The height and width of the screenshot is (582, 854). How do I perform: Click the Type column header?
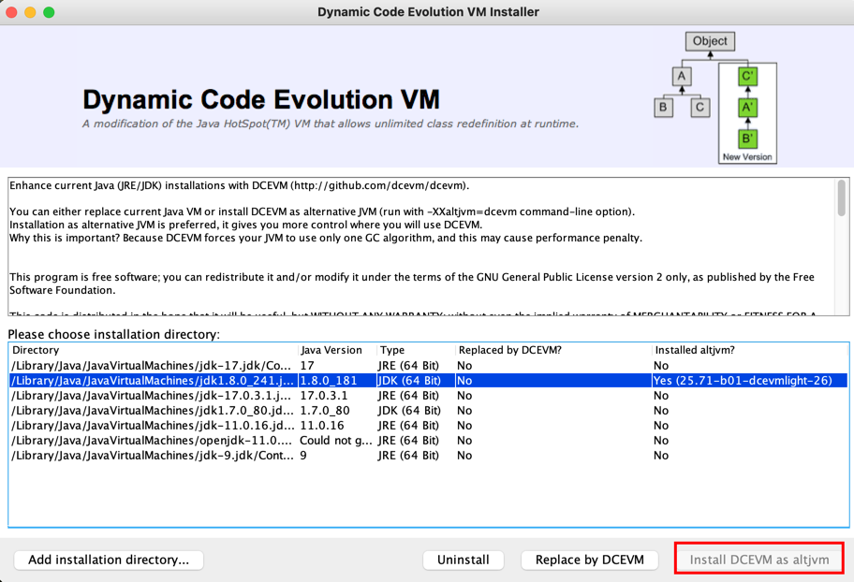[x=416, y=350]
